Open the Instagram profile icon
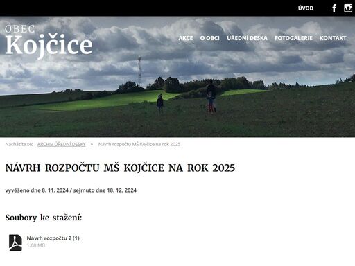This screenshot has width=355, height=266. [348, 8]
